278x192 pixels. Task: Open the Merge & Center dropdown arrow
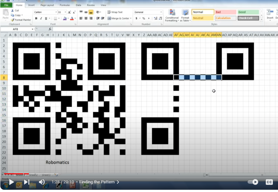pos(131,18)
